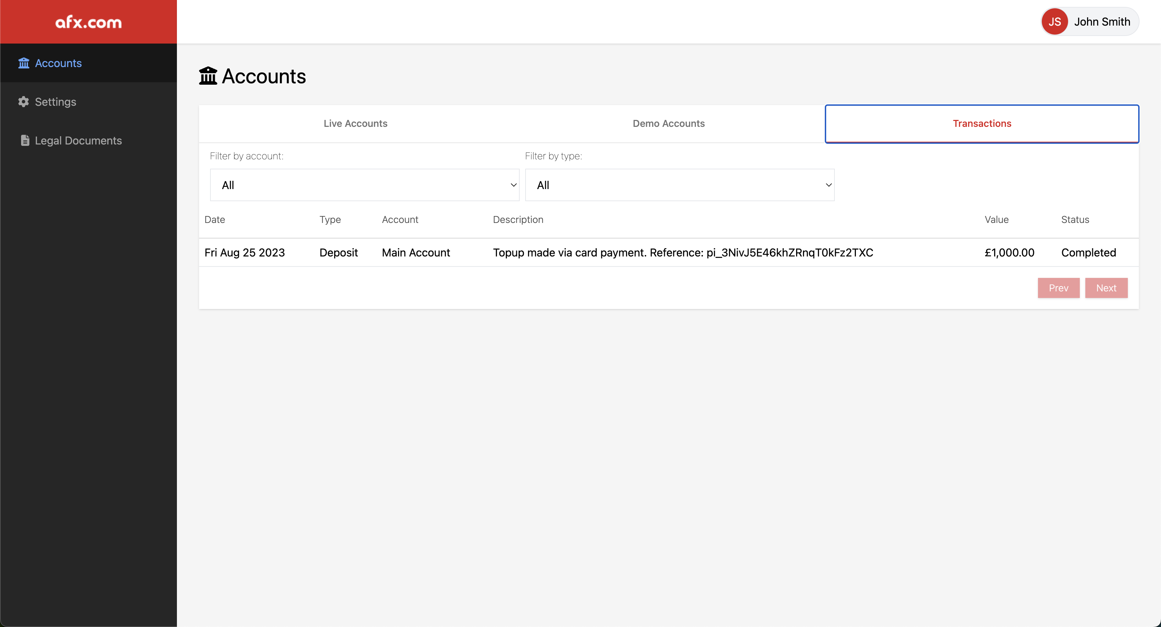Expand the type filter chevron
Screen dimensions: 1161x627
(828, 185)
